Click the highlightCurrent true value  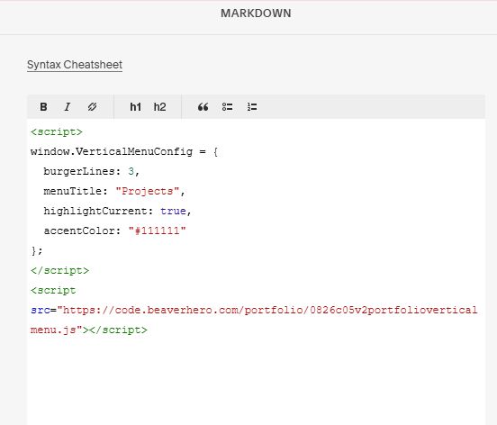[x=173, y=211]
